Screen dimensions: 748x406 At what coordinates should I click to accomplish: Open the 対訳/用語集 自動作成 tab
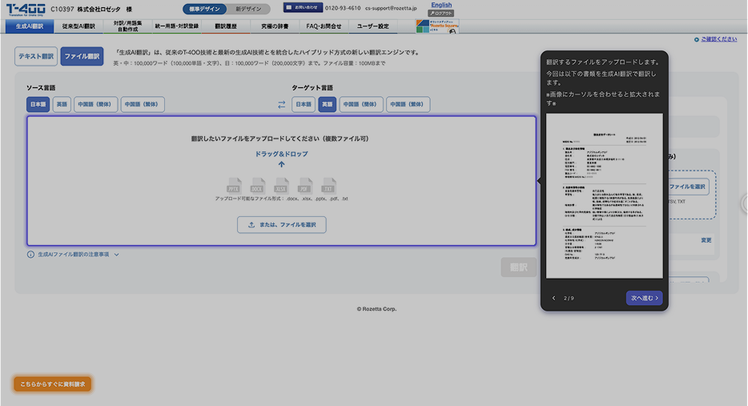(127, 26)
